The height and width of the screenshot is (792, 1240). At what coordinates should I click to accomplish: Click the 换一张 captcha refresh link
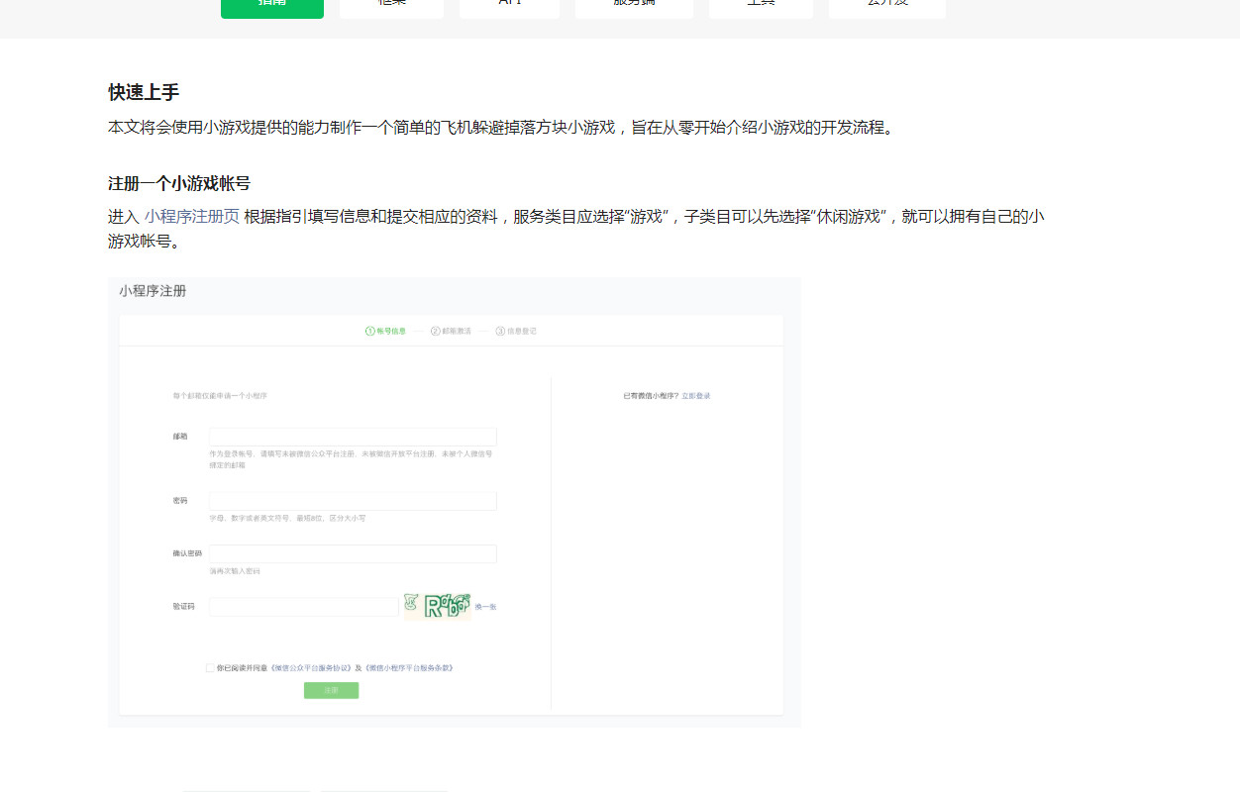click(485, 607)
